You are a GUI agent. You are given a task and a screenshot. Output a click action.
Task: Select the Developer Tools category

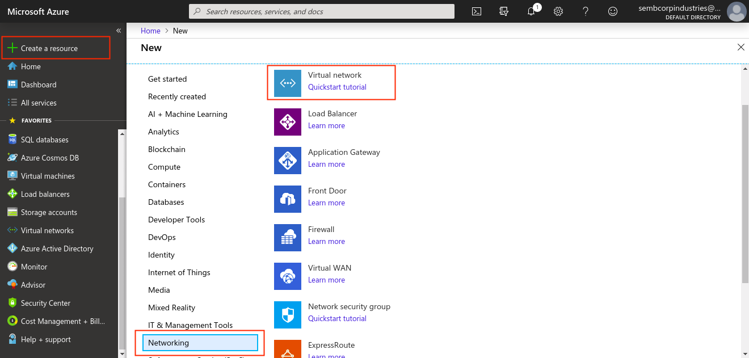pos(176,220)
